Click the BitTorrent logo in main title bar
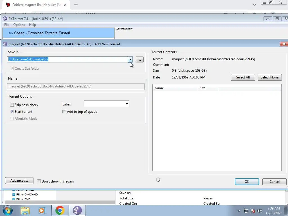 (x=5, y=19)
